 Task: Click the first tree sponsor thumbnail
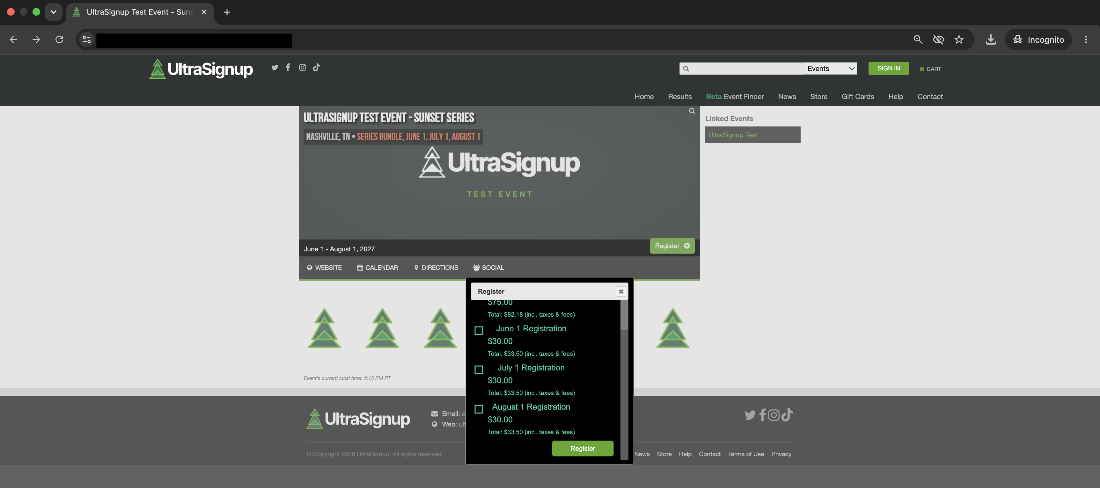coord(324,328)
